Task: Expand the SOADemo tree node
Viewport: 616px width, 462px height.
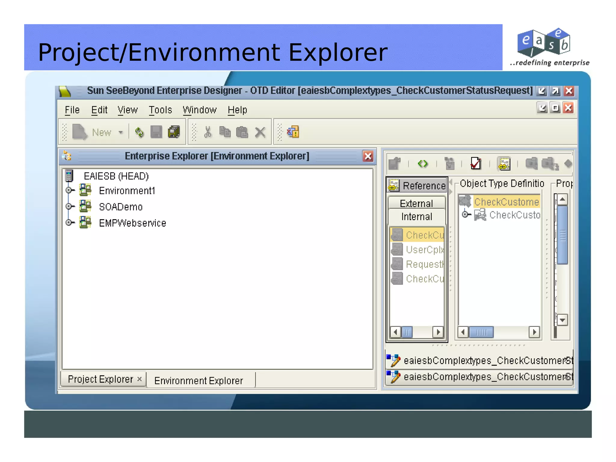Action: click(69, 206)
